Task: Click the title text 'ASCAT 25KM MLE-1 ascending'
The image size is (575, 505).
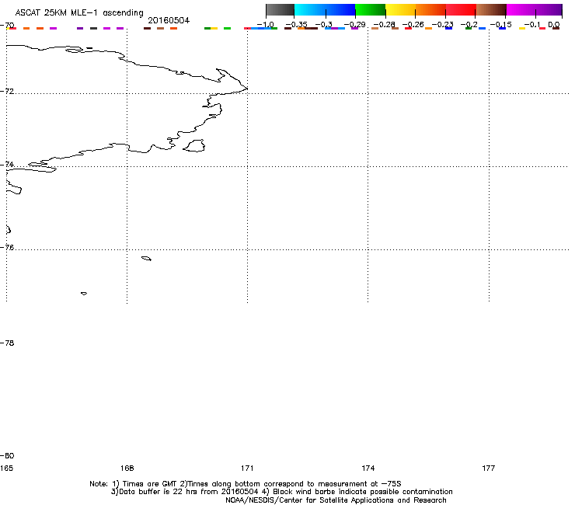Action: pos(79,12)
